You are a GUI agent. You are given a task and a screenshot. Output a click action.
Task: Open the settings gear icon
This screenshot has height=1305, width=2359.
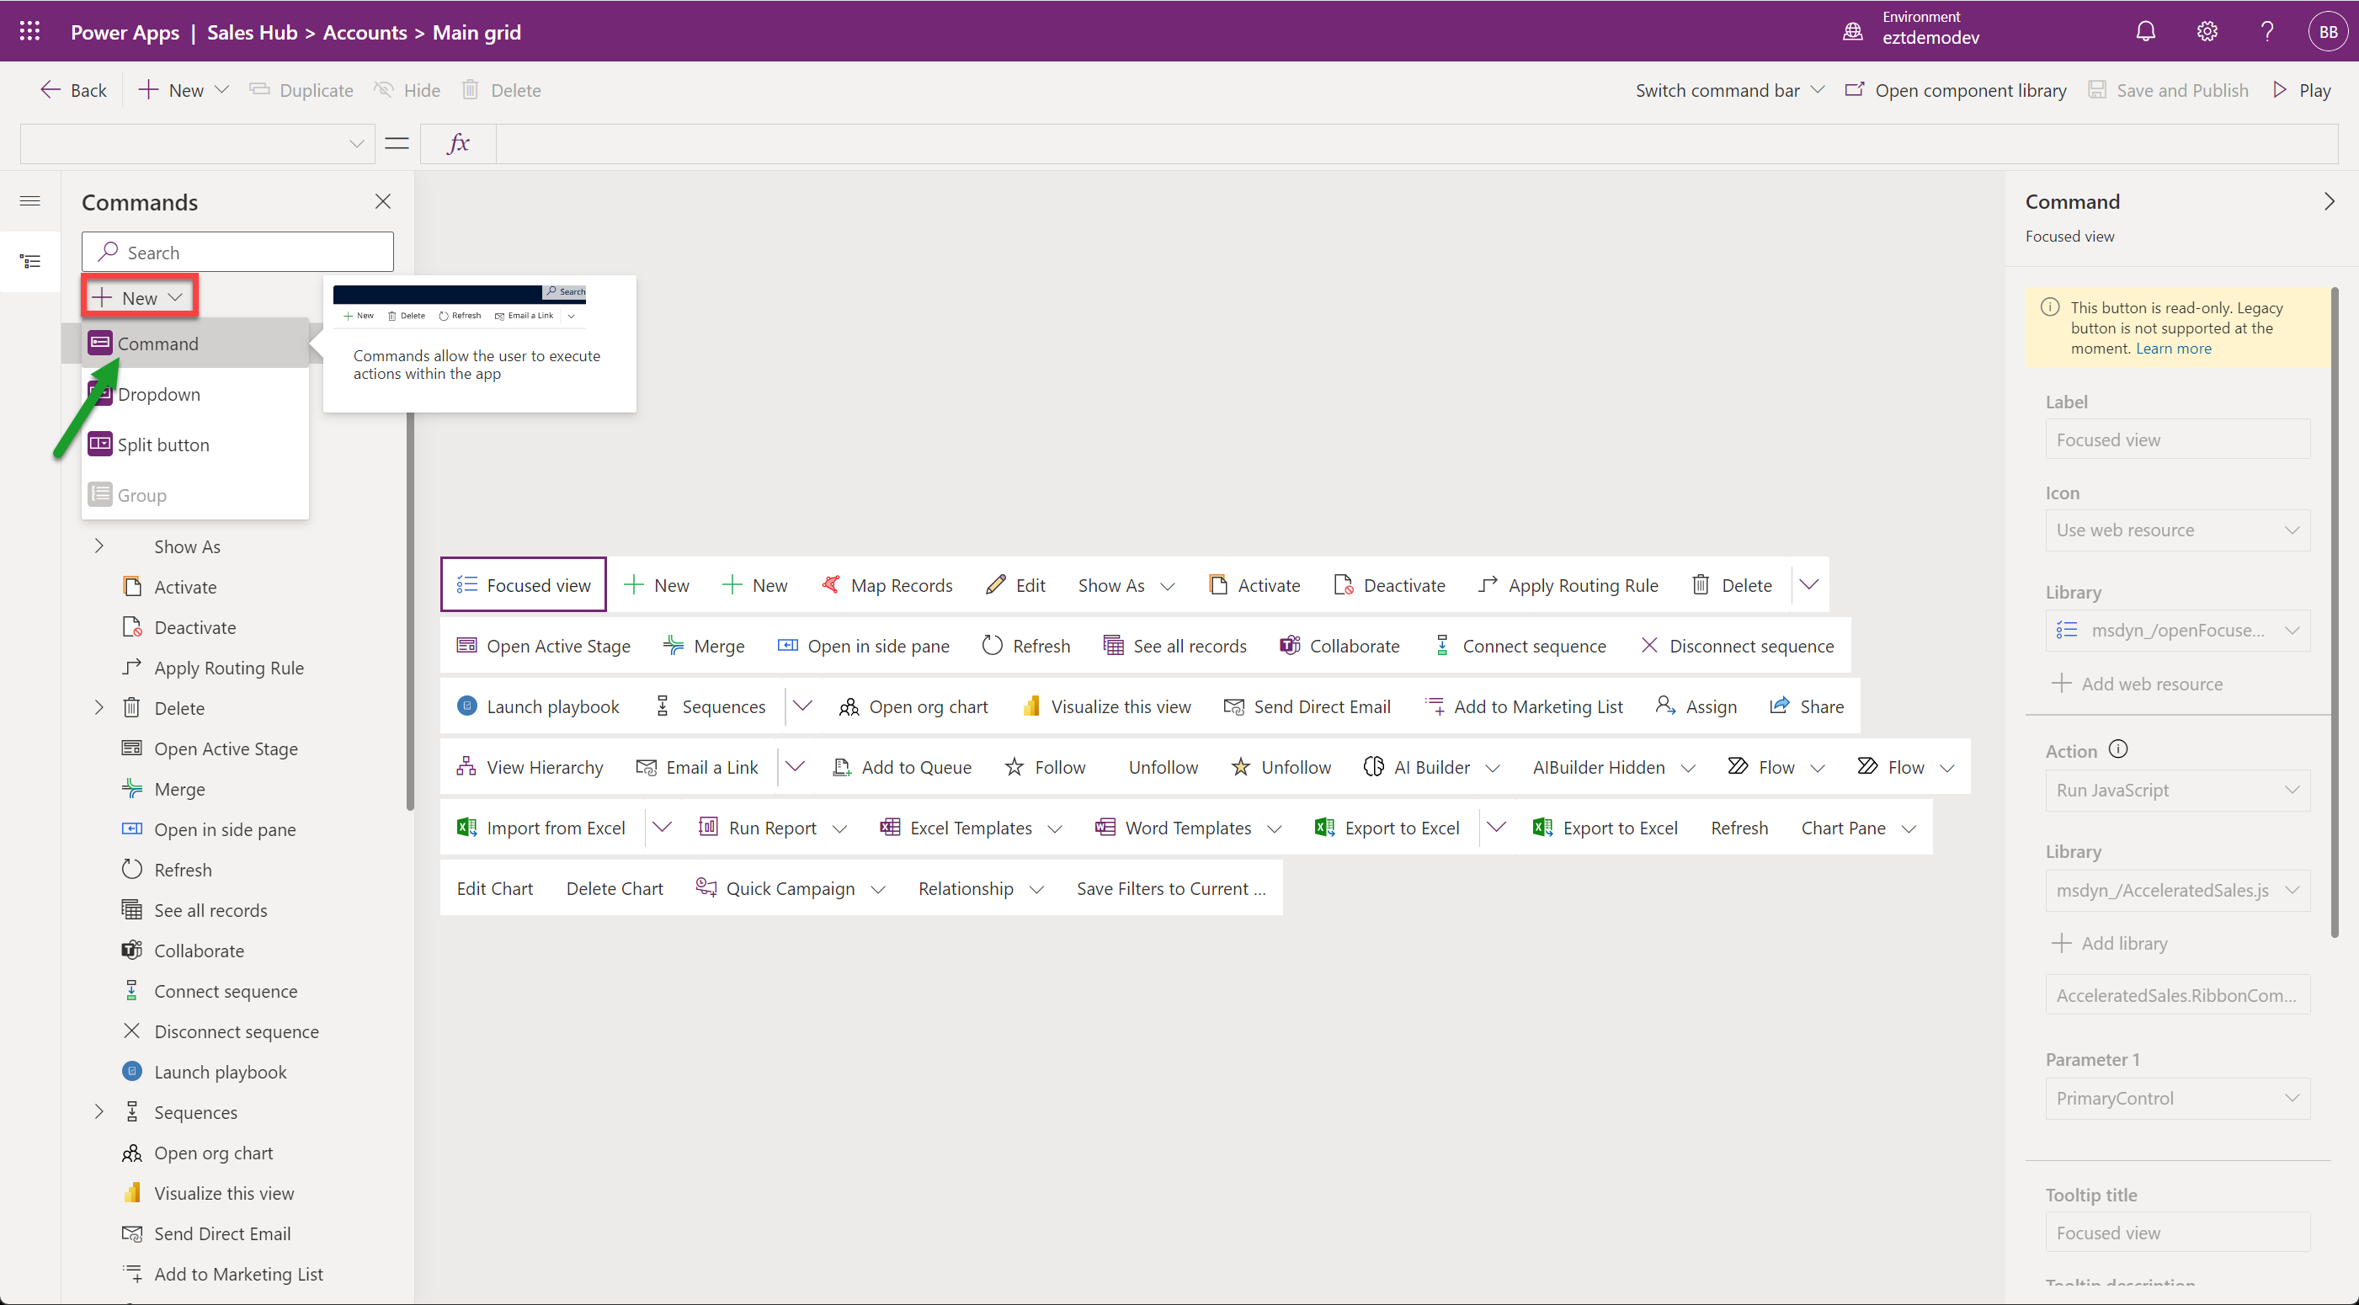(2207, 32)
